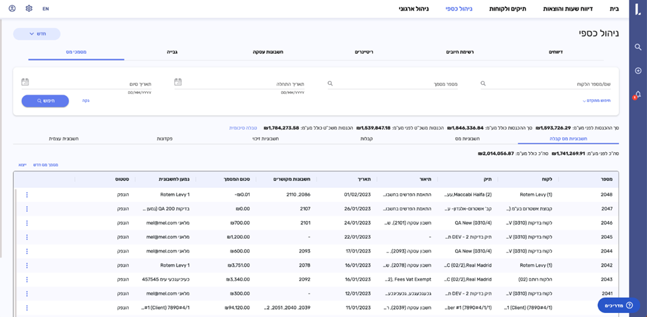Click the blue חיפוש search button
647x317 pixels.
point(45,101)
